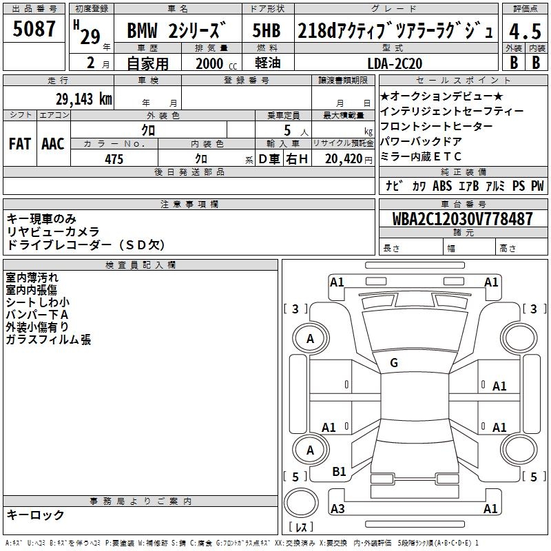
Task: Click the PW equipment label
Action: coord(537,186)
